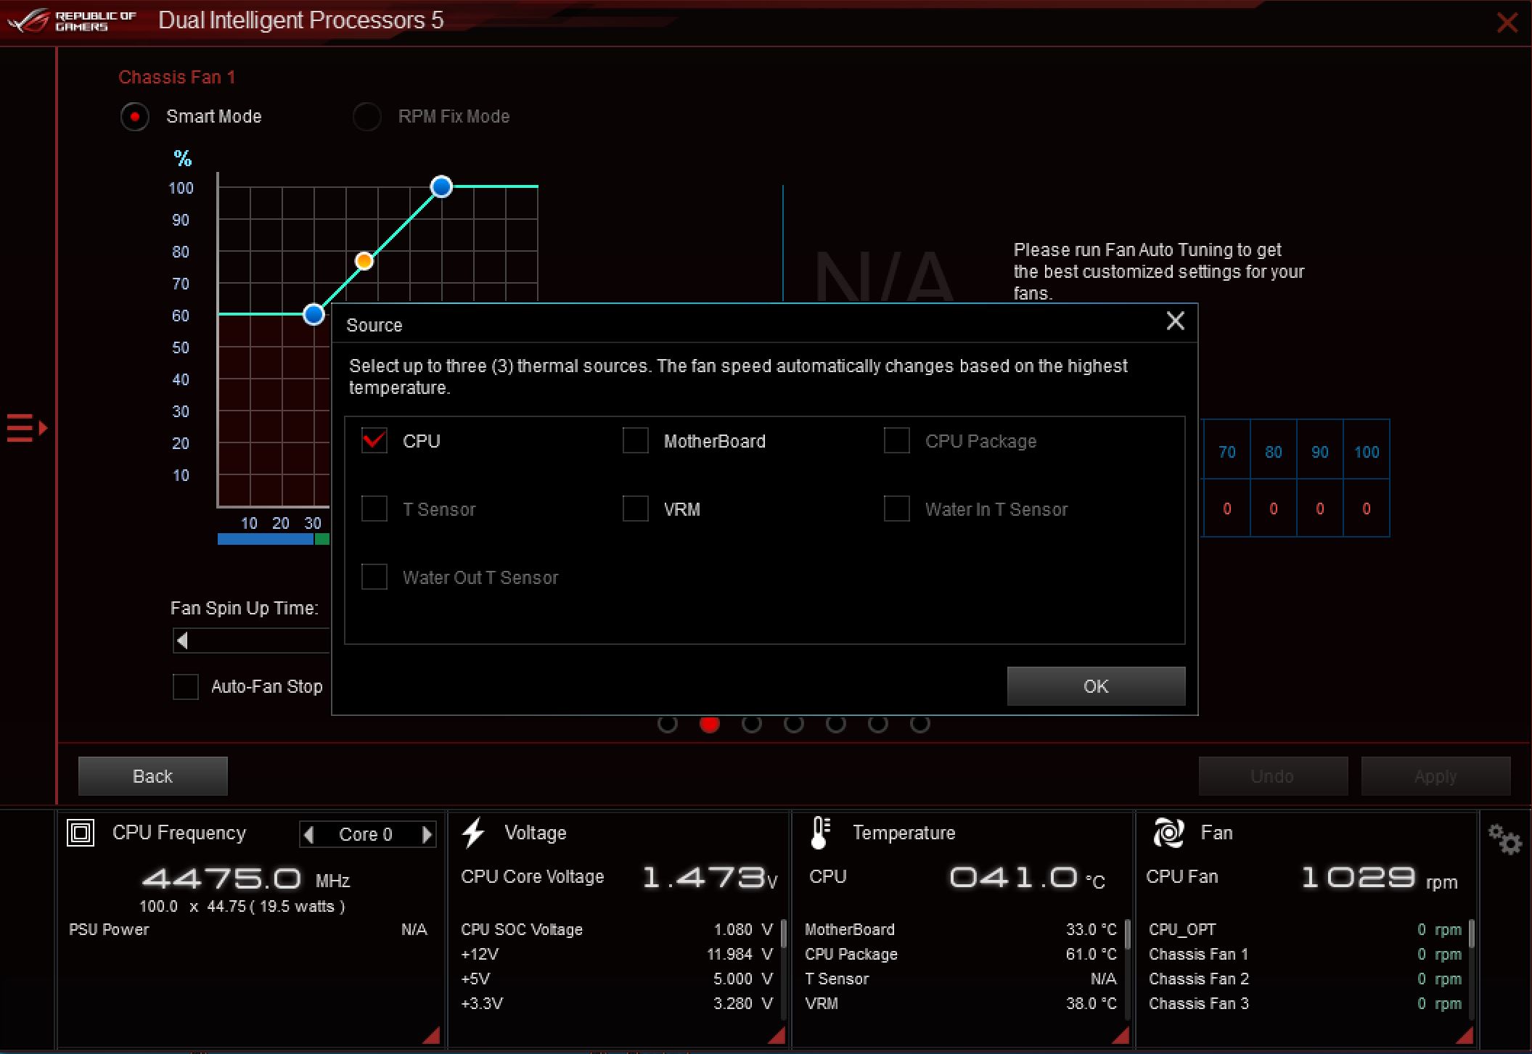Click the +12V voltage row
Viewport: 1532px width, 1054px height.
(x=617, y=954)
